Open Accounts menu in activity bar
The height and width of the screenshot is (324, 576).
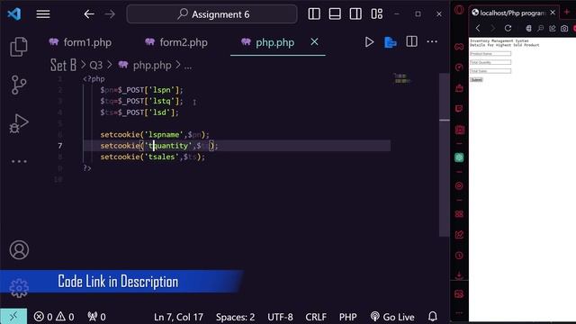click(19, 250)
